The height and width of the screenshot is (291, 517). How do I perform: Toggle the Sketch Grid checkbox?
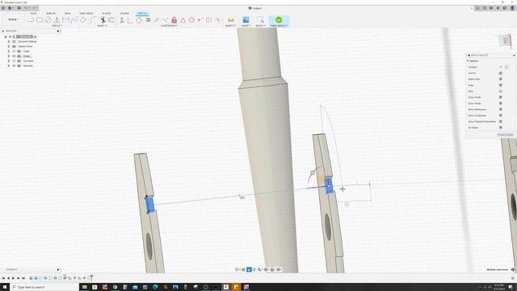click(x=501, y=79)
